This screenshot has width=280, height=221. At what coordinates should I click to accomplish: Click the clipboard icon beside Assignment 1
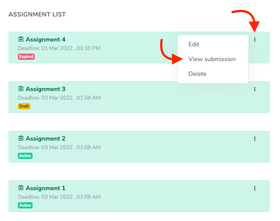(x=21, y=188)
